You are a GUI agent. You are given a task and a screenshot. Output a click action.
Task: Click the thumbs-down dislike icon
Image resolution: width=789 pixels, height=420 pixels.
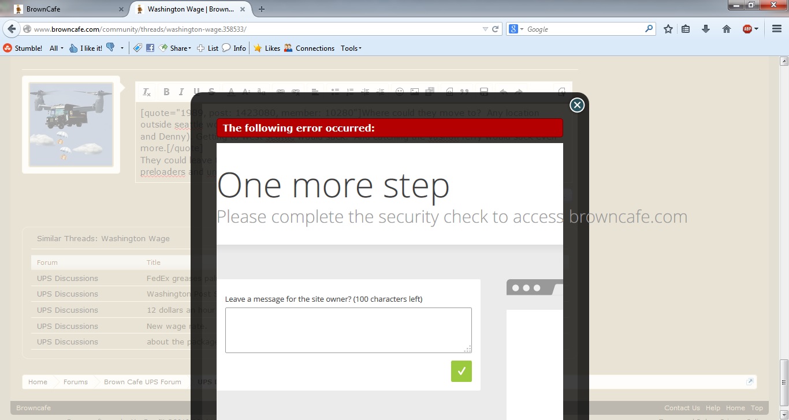(x=110, y=48)
